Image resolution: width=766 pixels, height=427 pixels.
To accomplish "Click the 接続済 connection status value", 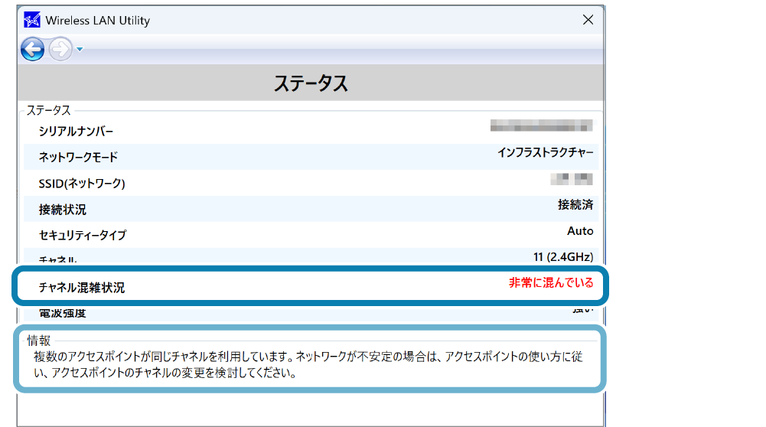I will pyautogui.click(x=575, y=204).
